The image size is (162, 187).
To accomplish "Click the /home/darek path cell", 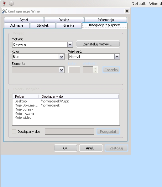I will pos(50,105).
